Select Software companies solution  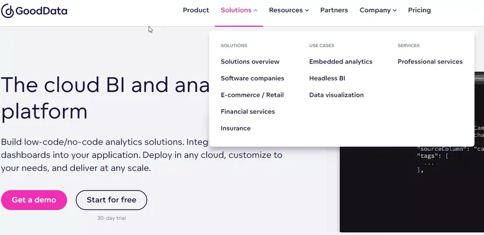(252, 78)
